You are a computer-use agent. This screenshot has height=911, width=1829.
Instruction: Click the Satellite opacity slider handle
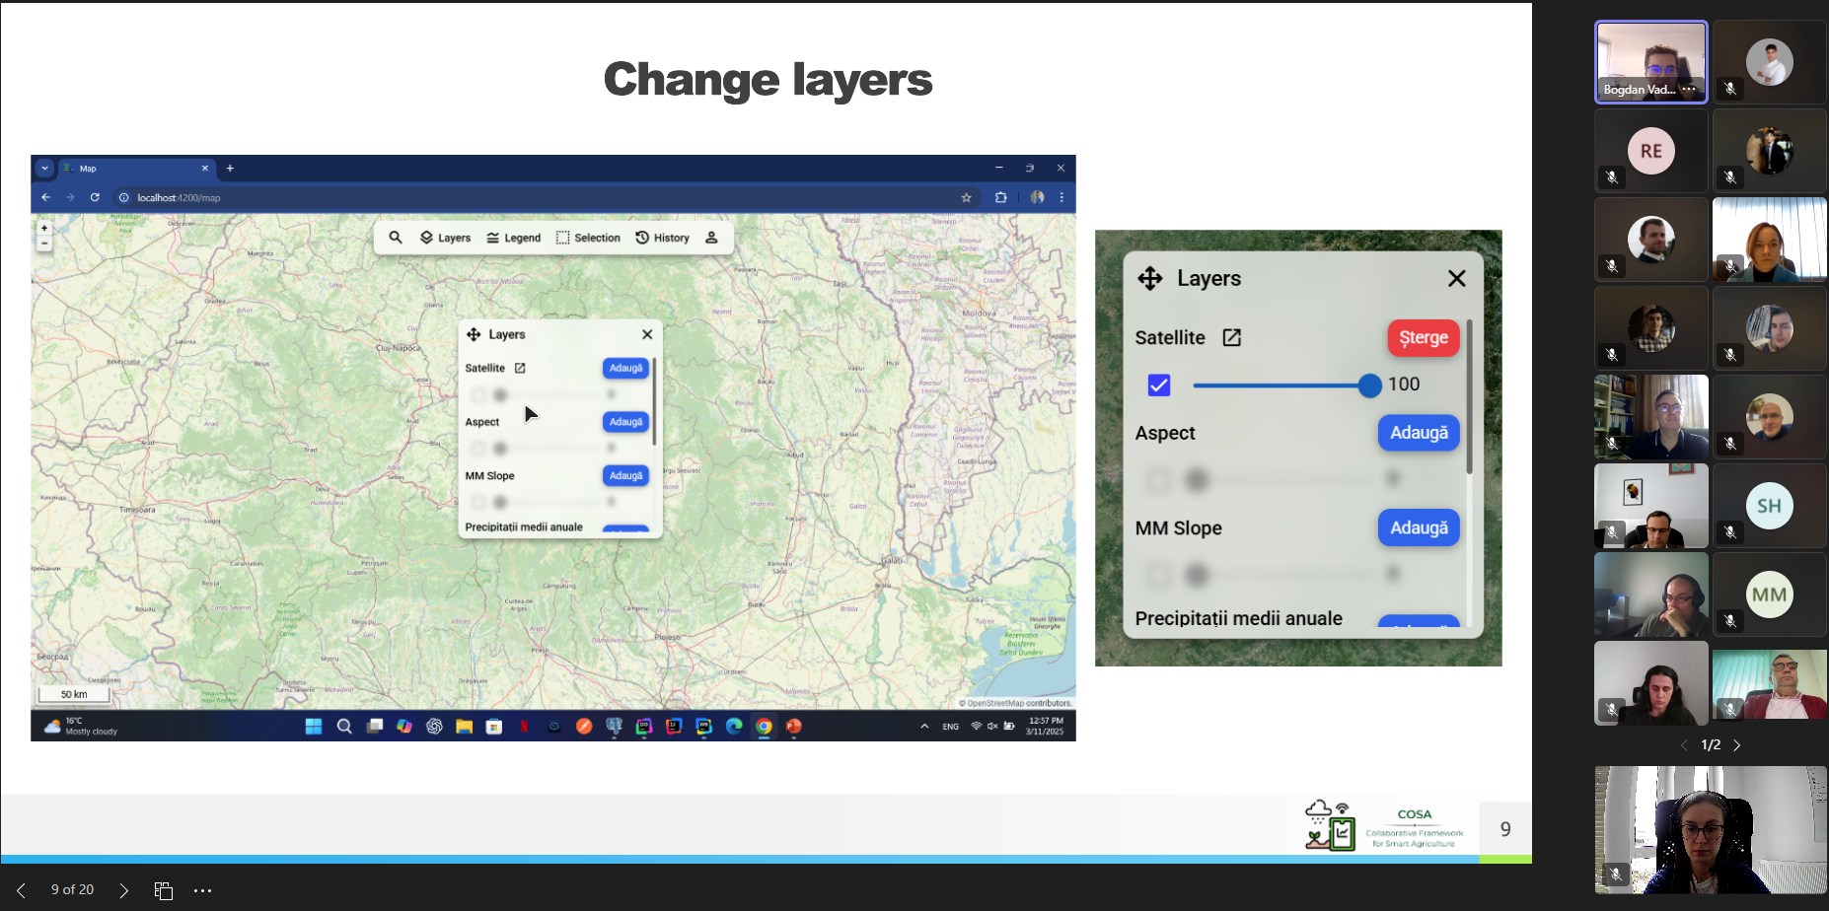(x=1369, y=385)
